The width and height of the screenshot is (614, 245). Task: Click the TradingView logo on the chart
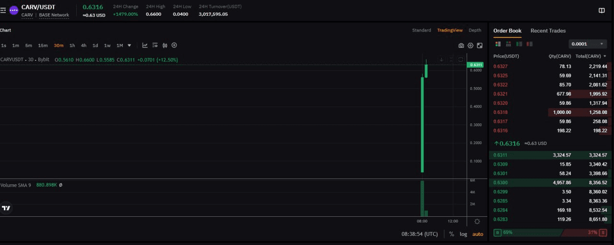tap(6, 208)
